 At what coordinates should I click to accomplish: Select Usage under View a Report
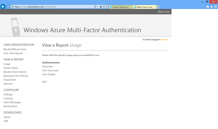coord(7,64)
